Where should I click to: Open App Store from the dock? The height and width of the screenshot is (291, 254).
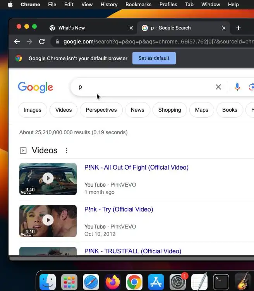156,282
